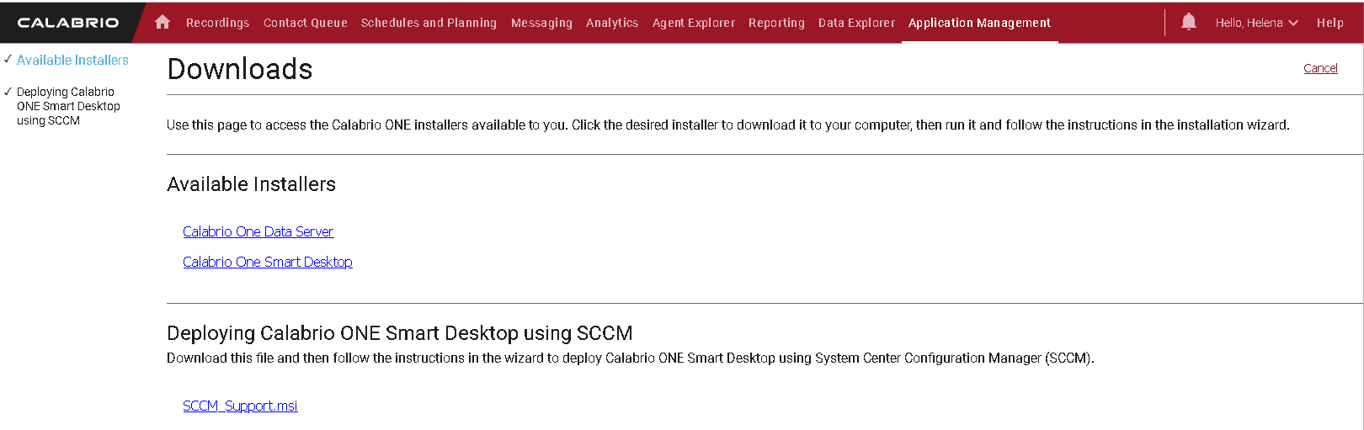This screenshot has height=430, width=1364.
Task: Open the Analytics section
Action: pos(612,23)
